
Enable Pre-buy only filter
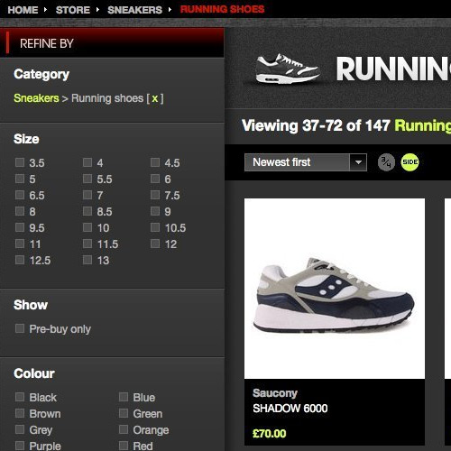coord(20,328)
